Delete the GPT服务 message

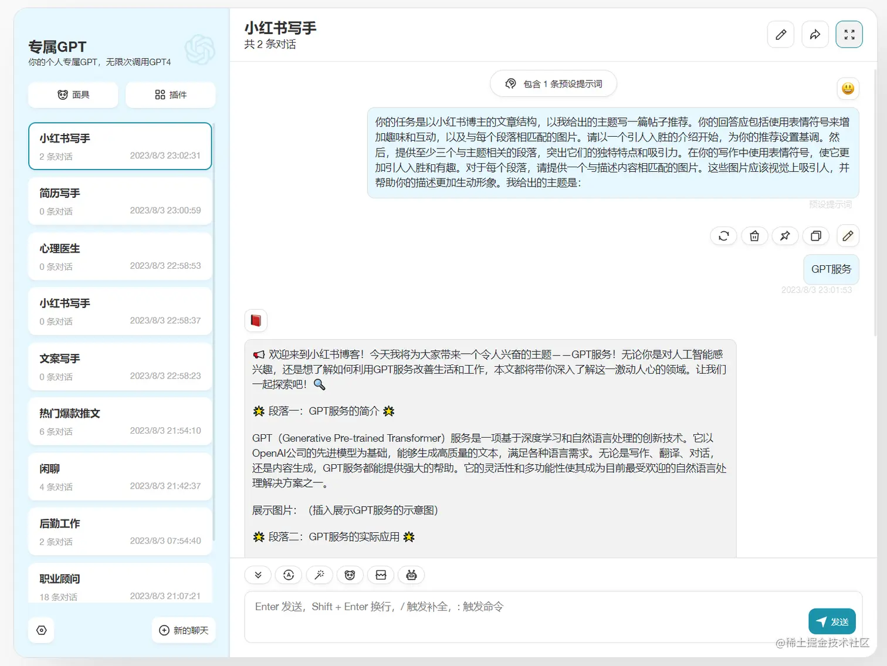click(x=754, y=236)
